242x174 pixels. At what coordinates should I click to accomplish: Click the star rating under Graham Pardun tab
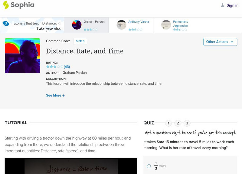[x=90, y=29]
